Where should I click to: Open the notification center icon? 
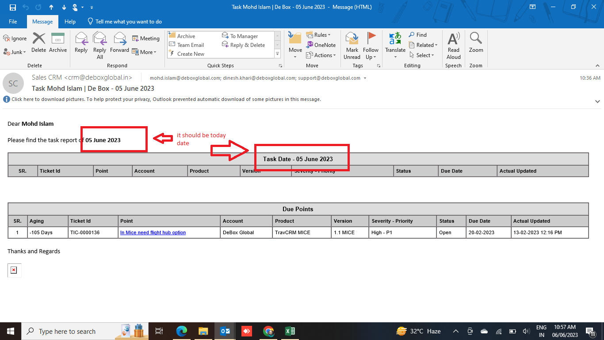591,331
